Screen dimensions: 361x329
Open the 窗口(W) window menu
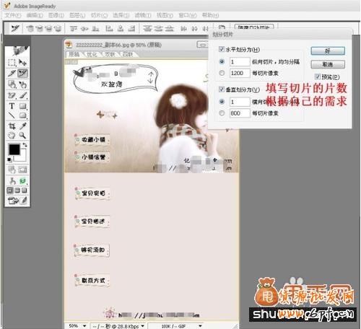[188, 15]
